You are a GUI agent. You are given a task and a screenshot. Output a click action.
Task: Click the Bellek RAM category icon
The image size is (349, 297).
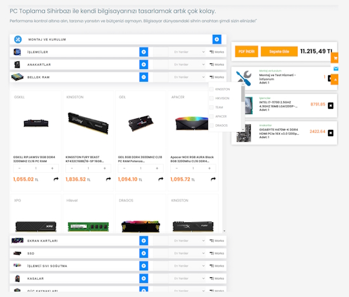pos(17,77)
